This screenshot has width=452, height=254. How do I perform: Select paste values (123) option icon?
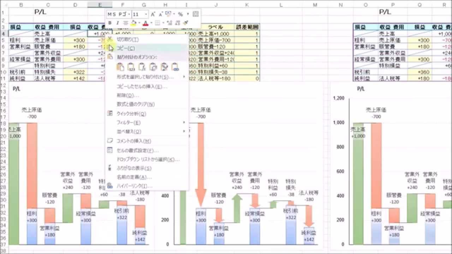pos(131,67)
